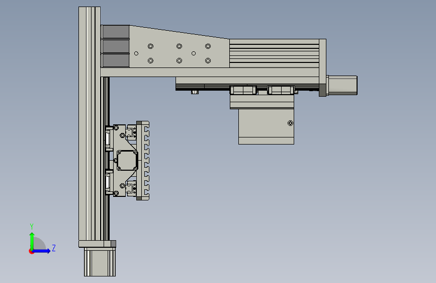Select the large hanging block under horizontal arm
436x283 pixels.
pos(266,126)
